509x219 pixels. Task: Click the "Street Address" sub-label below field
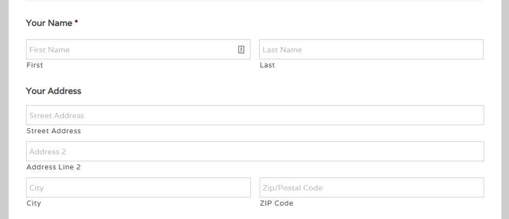point(54,131)
